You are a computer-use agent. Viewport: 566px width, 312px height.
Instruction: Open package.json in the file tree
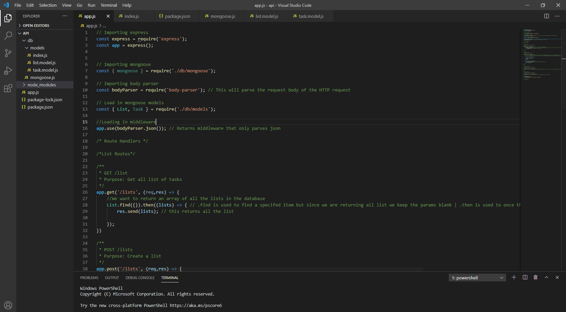pos(45,107)
